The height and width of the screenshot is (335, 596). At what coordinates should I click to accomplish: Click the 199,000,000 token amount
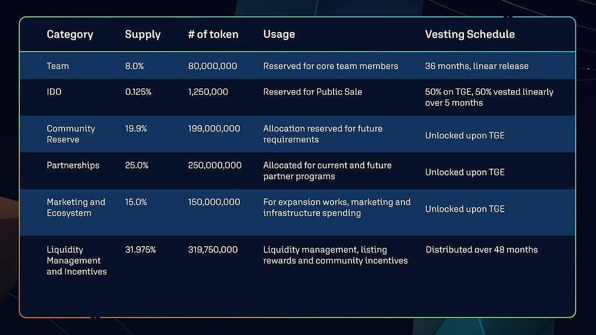pyautogui.click(x=214, y=129)
